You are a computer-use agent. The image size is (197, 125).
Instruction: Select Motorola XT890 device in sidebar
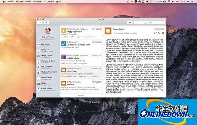[48, 78]
